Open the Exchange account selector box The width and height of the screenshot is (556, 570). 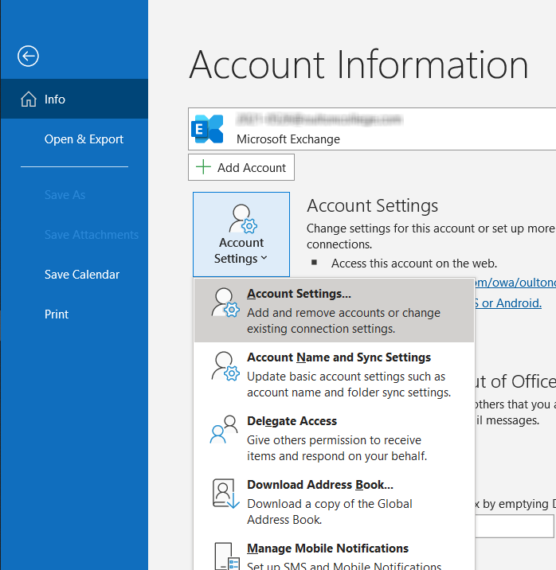372,129
